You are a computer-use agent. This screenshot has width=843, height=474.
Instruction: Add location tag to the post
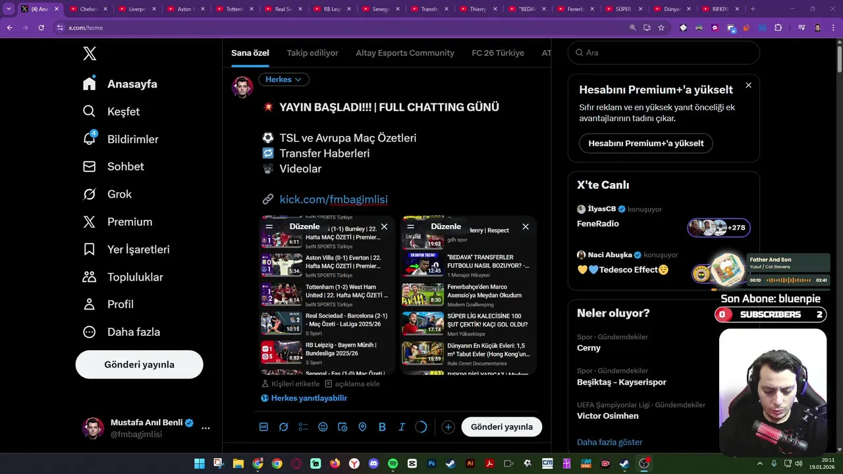point(362,427)
